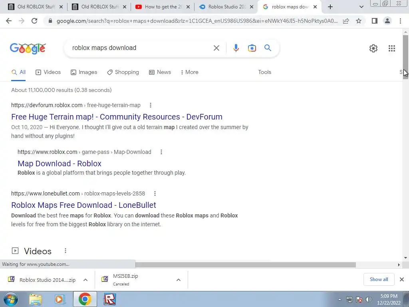Expand options for Roblox Studio 2014 zip download

pyautogui.click(x=85, y=280)
